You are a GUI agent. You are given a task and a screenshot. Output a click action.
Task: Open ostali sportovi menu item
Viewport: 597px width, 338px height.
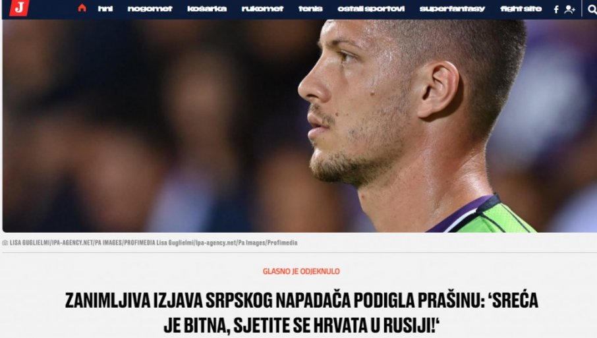(x=371, y=9)
